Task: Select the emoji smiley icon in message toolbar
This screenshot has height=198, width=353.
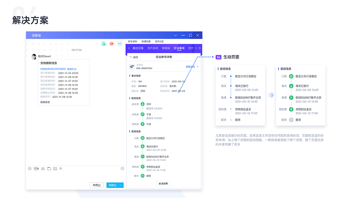Action: (x=30, y=169)
